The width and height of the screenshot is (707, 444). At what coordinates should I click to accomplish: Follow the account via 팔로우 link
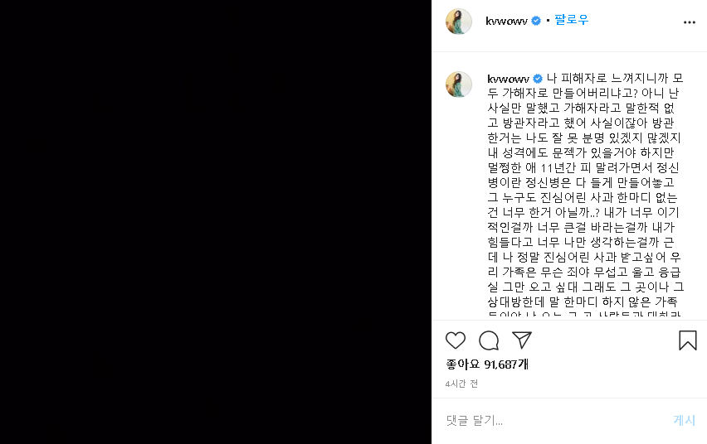[x=571, y=20]
